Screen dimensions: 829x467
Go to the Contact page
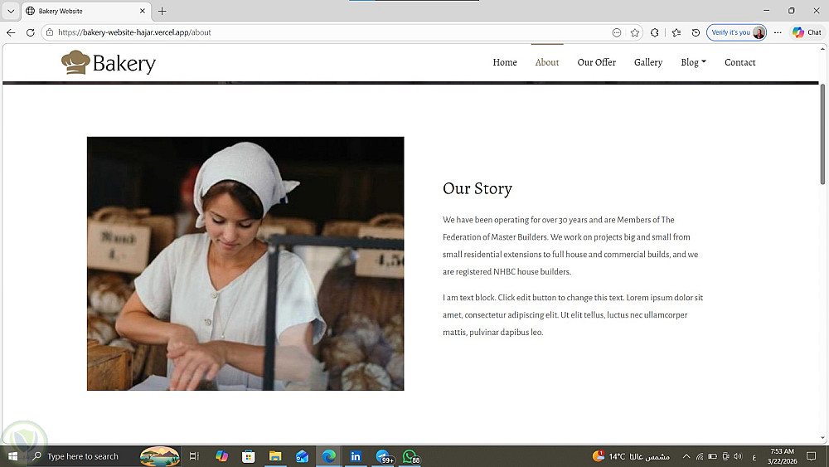click(x=739, y=62)
